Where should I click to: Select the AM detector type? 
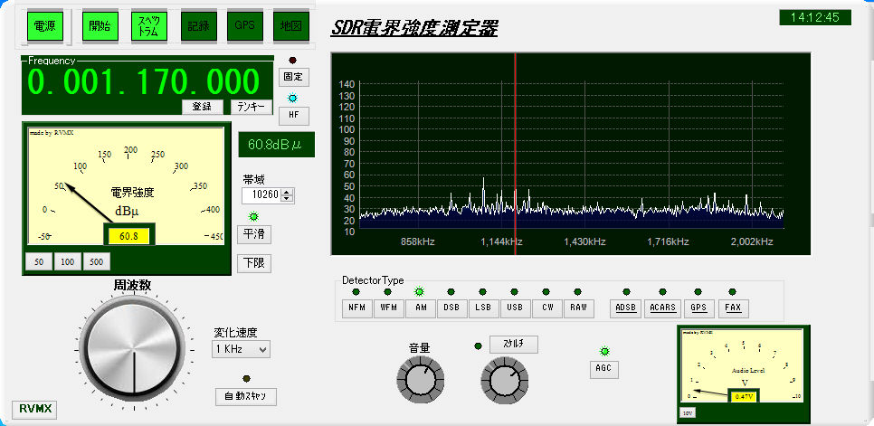click(x=419, y=308)
